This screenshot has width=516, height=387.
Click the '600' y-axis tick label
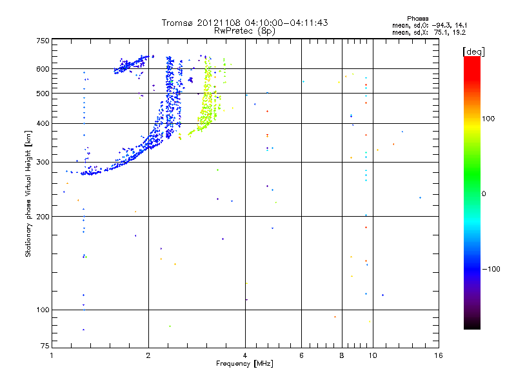43,69
